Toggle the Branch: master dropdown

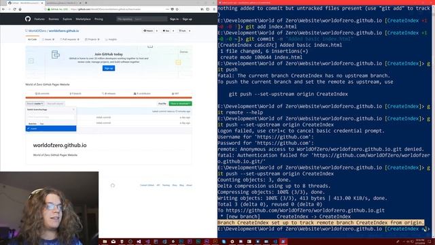pyautogui.click(x=35, y=103)
